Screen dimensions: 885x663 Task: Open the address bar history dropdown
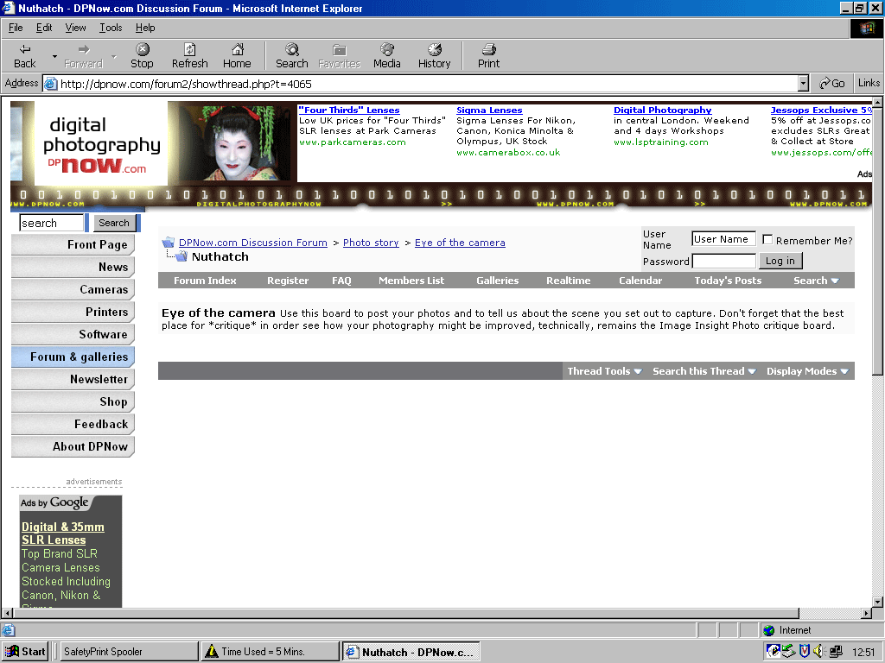[803, 84]
